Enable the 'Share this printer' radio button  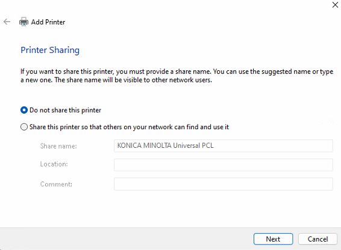pyautogui.click(x=24, y=127)
